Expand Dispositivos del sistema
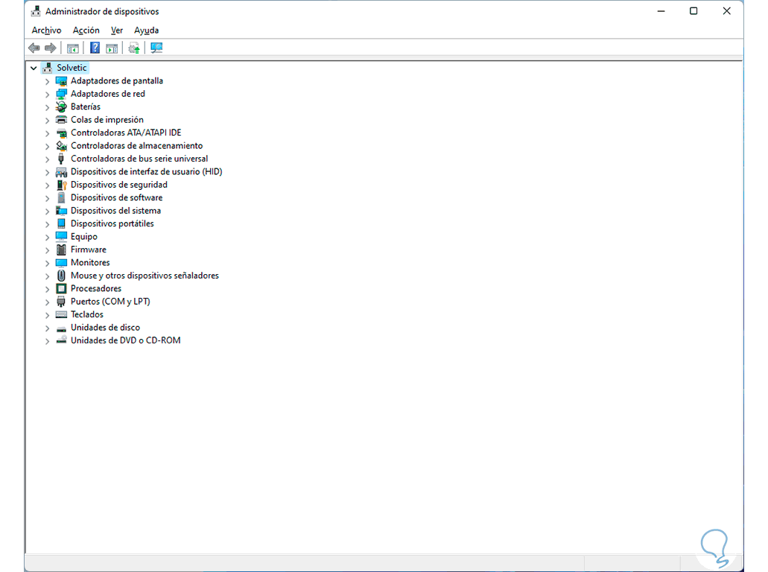Viewport: 768px width, 572px height. 47,211
